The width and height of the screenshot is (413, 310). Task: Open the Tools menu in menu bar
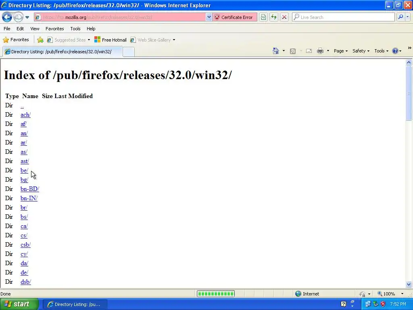75,29
